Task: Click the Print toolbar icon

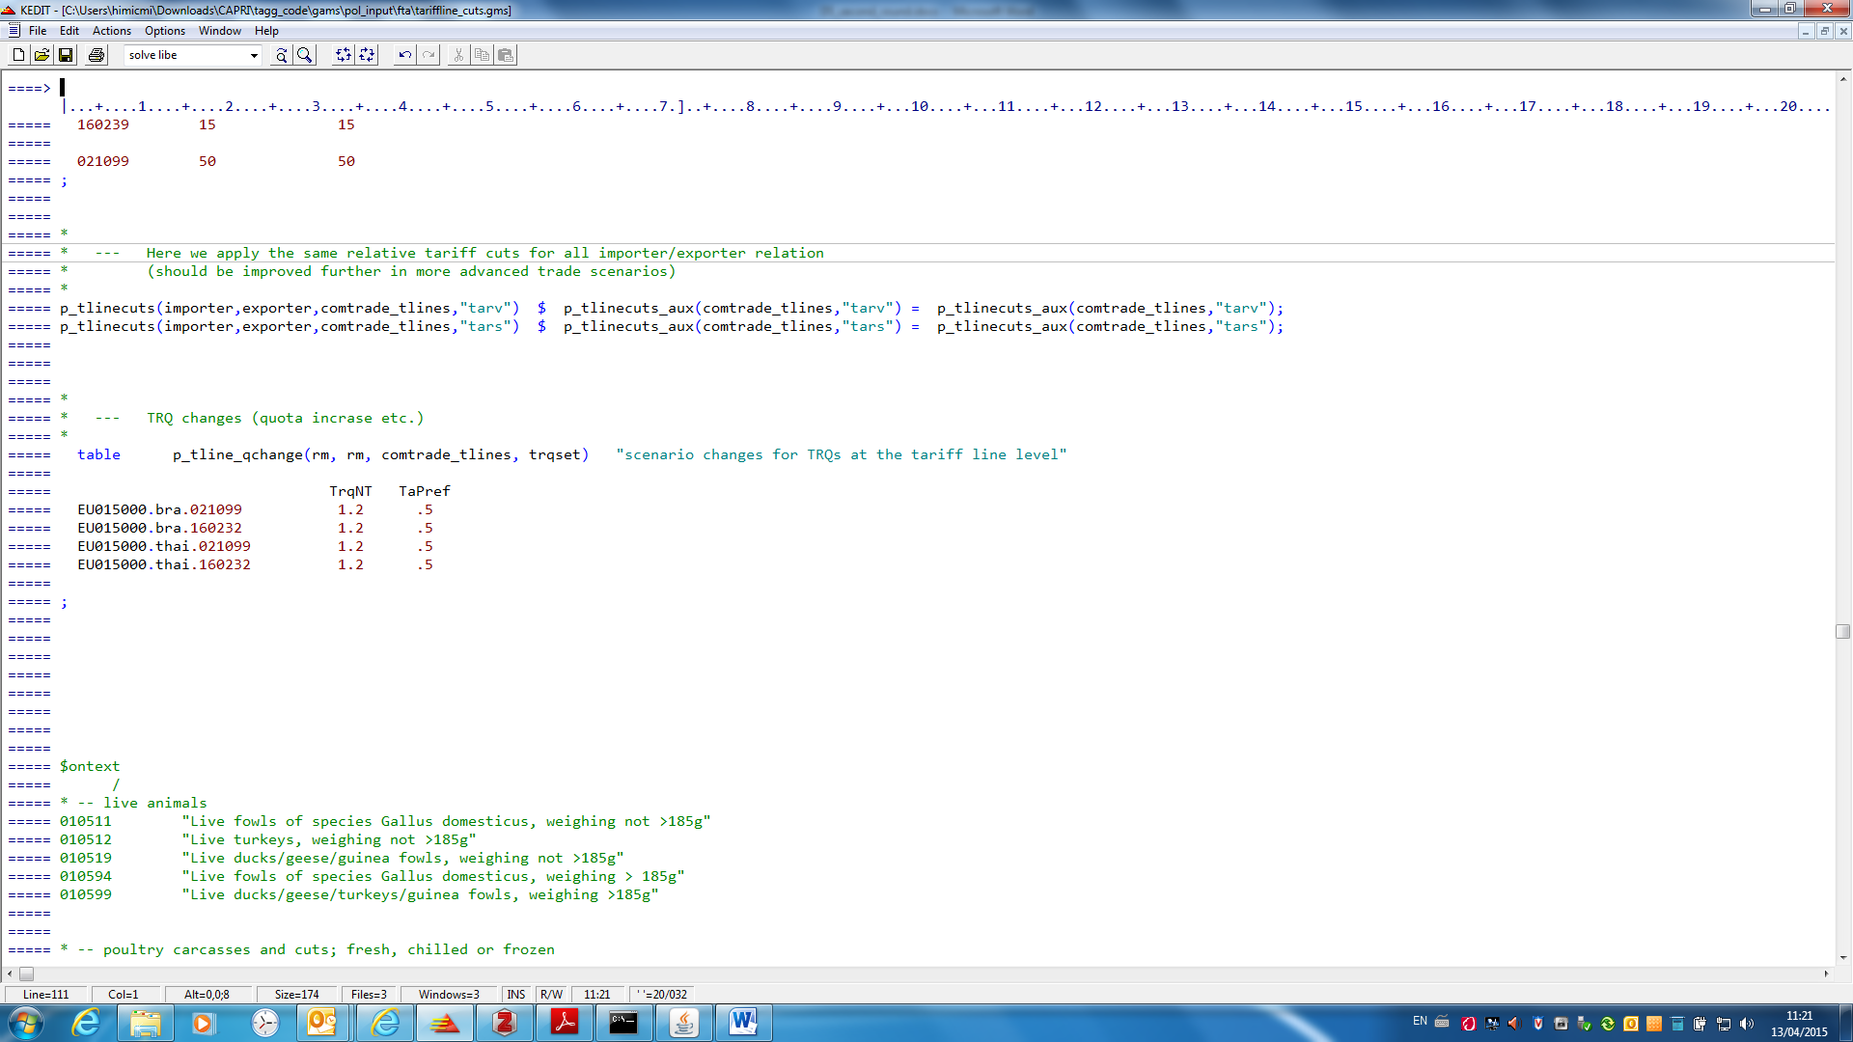Action: coord(97,55)
